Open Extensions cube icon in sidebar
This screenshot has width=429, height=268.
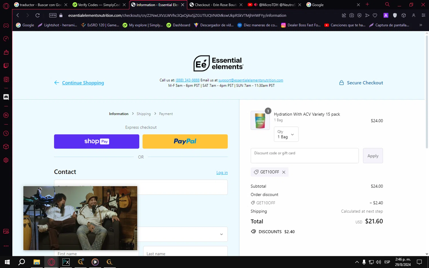point(6,147)
